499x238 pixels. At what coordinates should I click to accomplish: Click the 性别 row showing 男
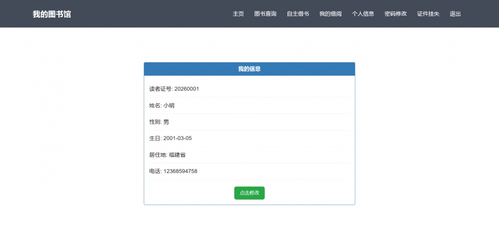coord(159,122)
